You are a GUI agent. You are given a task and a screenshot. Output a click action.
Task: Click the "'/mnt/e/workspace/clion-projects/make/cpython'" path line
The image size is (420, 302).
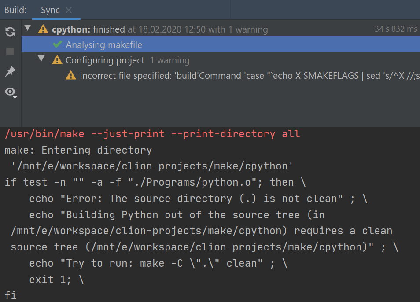tap(152, 166)
